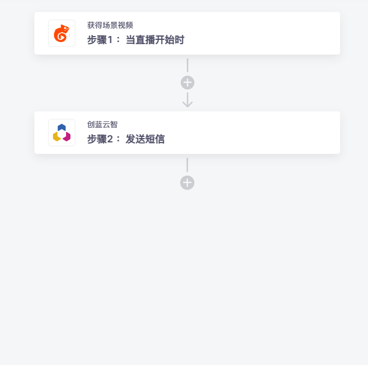Click the plus button below step 2
Viewport: 368px width, 365px height.
(x=187, y=183)
